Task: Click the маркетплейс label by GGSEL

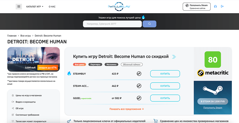Action: 86,99
